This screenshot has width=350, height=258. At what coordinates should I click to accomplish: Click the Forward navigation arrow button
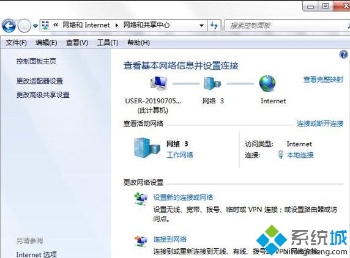pyautogui.click(x=24, y=26)
